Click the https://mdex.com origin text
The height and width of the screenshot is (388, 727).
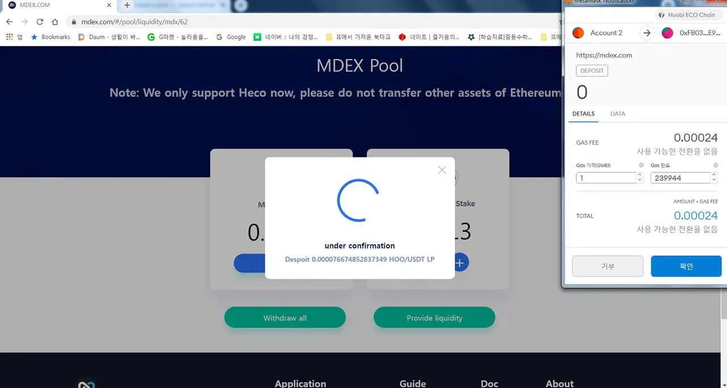click(604, 56)
